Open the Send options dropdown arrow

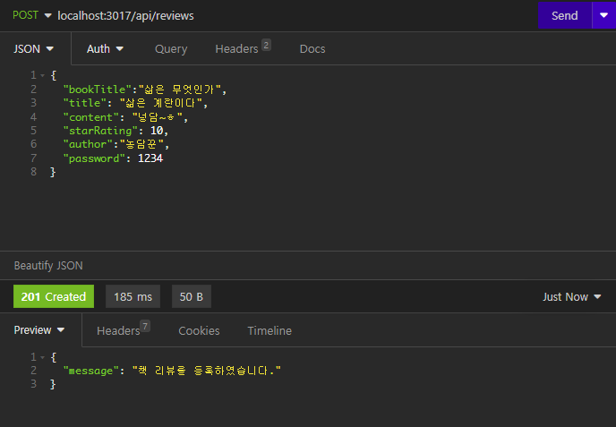click(603, 16)
